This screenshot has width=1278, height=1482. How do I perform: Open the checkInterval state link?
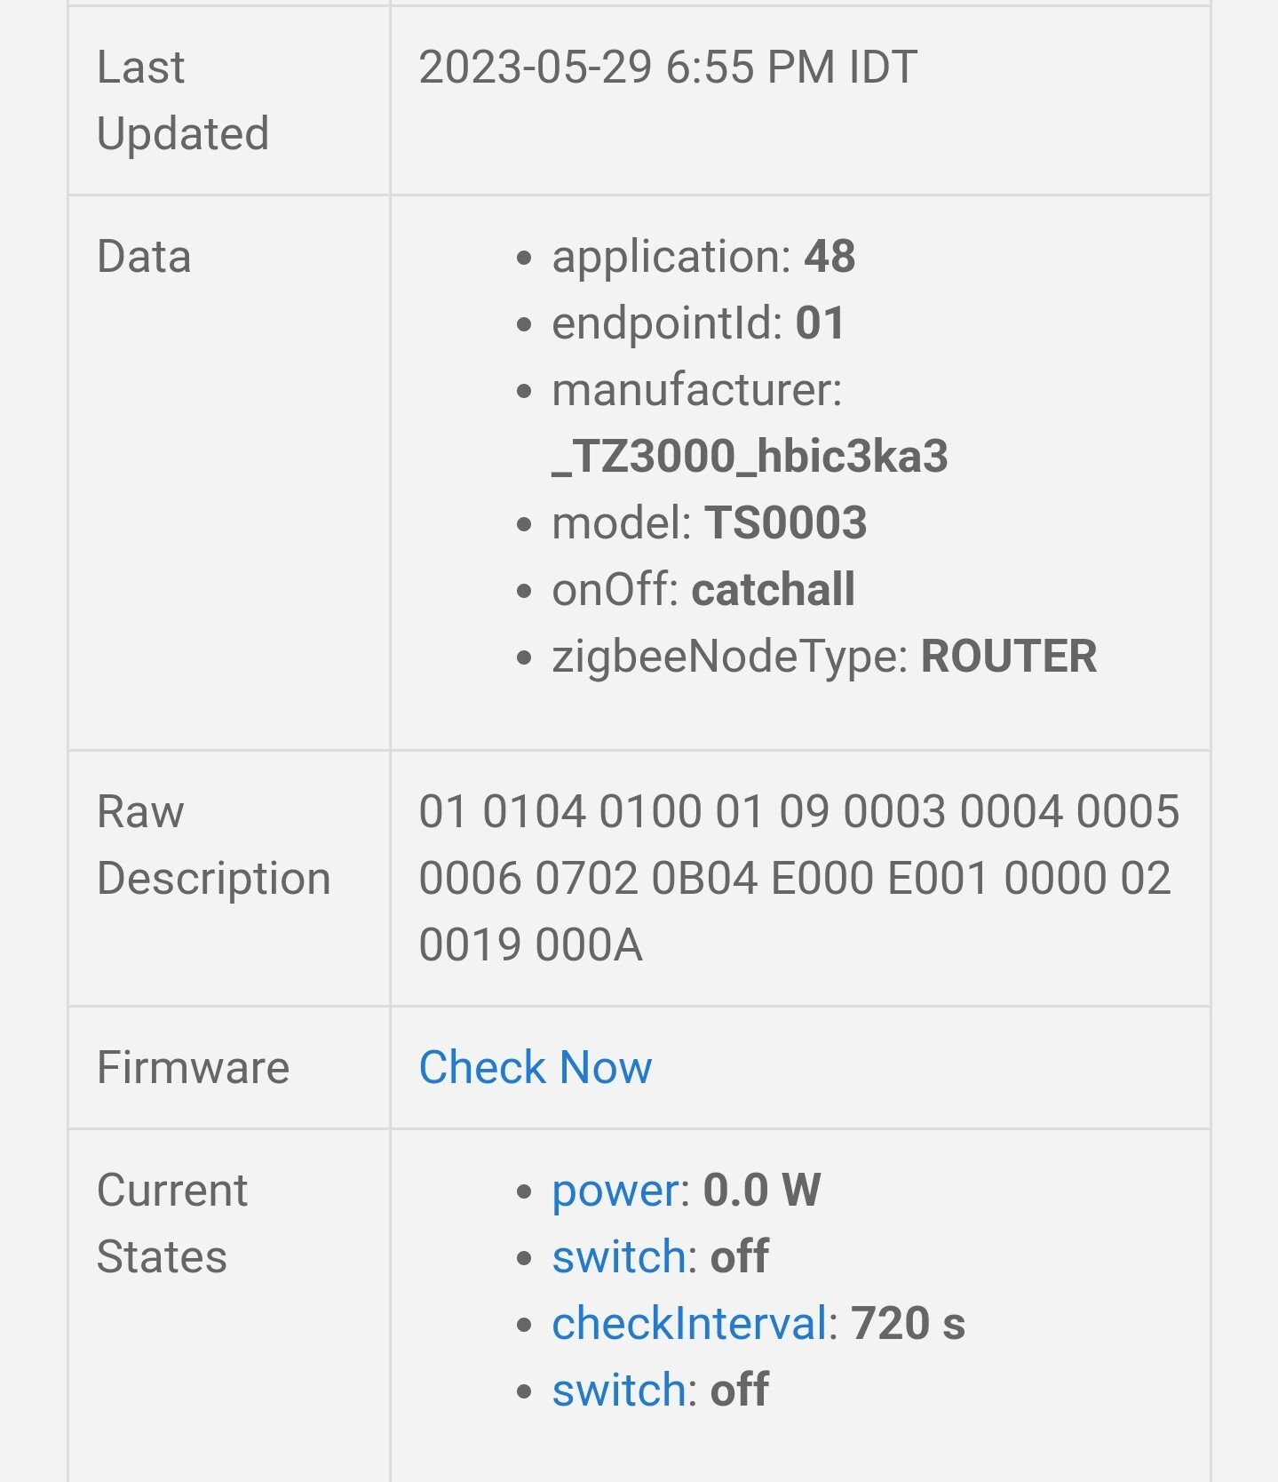point(690,1323)
